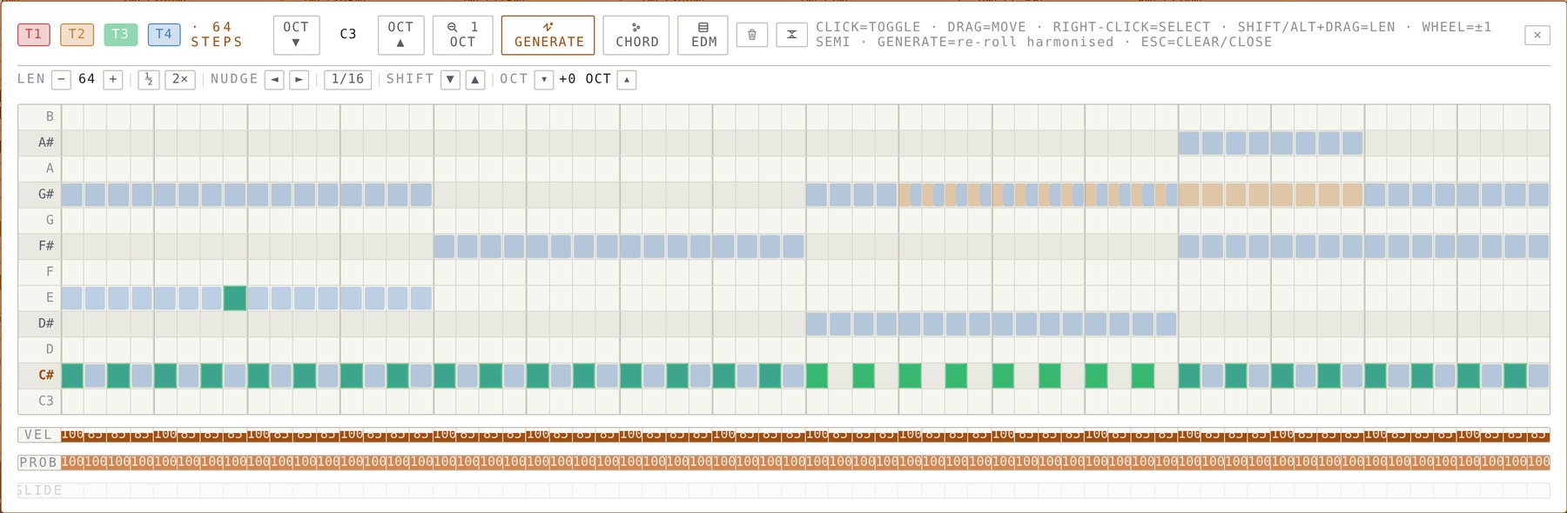Image resolution: width=1567 pixels, height=513 pixels.
Task: Open the CHORD tool
Action: coord(636,35)
